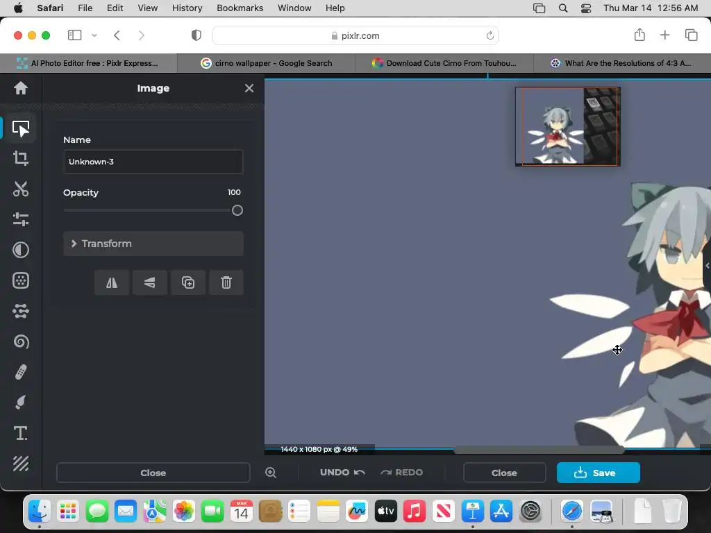Click Close button beside Save
Screen dimensions: 711x533
(x=504, y=473)
